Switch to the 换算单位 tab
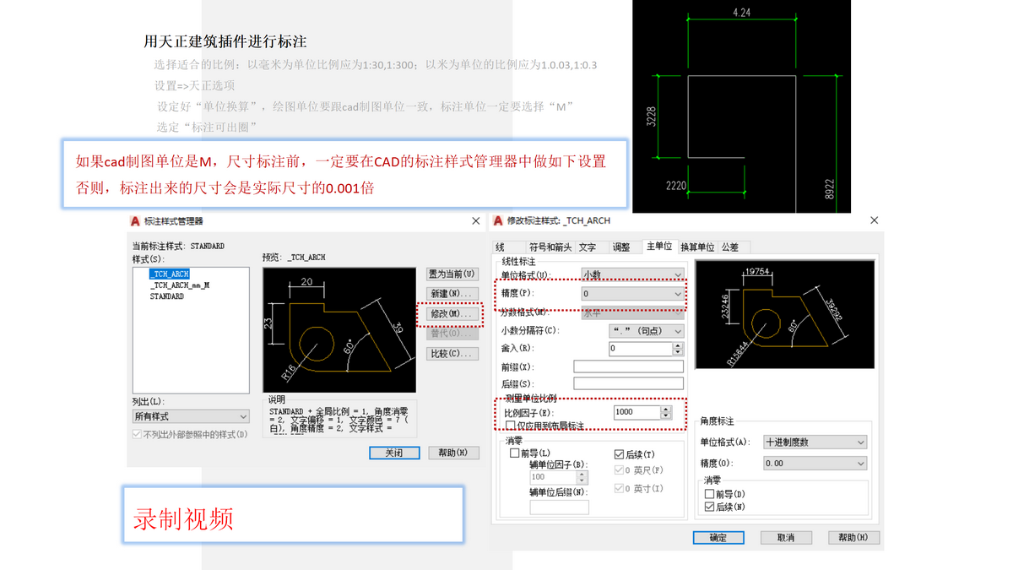Screen dimensions: 1013x570 [700, 247]
